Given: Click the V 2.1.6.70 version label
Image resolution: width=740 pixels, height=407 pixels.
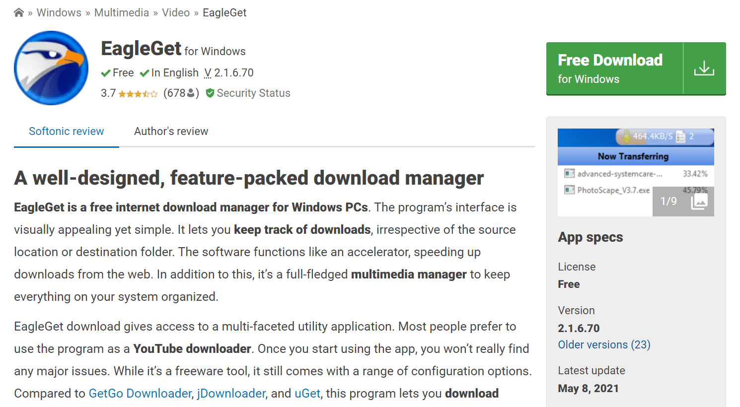Looking at the screenshot, I should point(229,72).
